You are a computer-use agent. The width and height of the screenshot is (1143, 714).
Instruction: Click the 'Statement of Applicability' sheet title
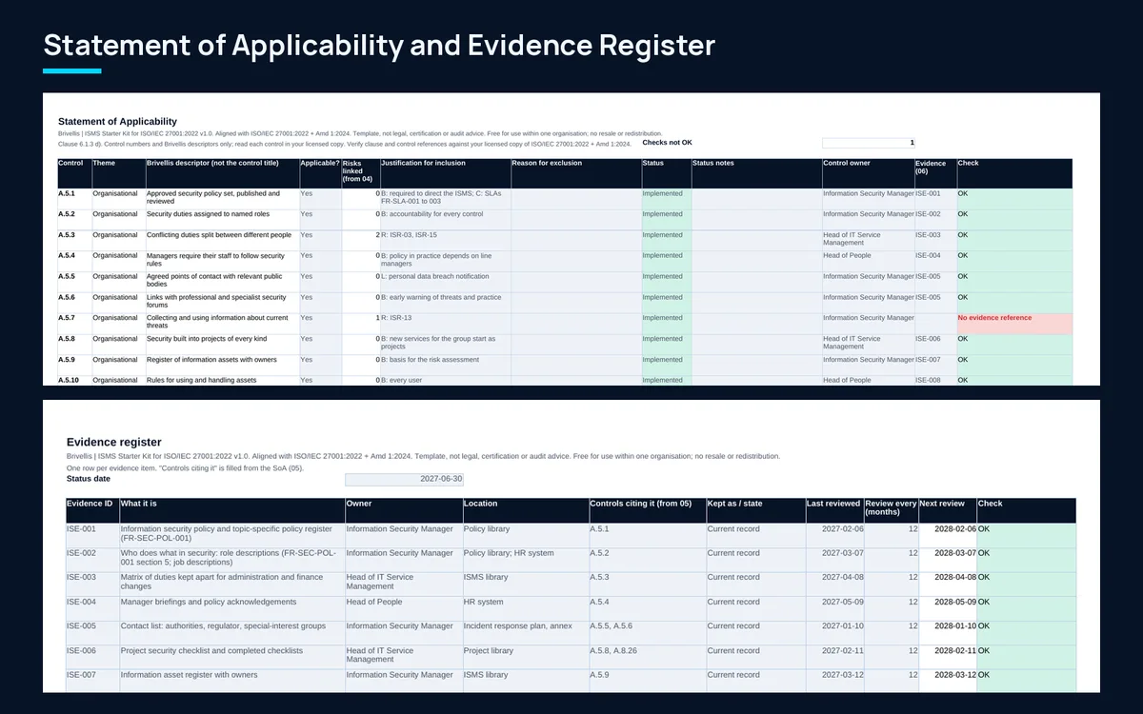coord(117,122)
